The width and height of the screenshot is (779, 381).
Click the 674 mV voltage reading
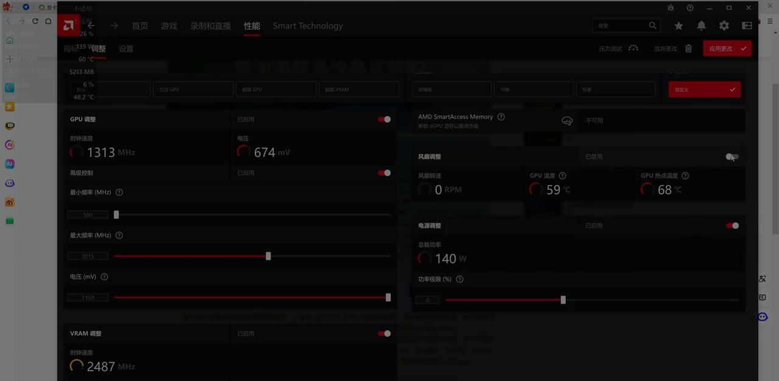pyautogui.click(x=271, y=152)
